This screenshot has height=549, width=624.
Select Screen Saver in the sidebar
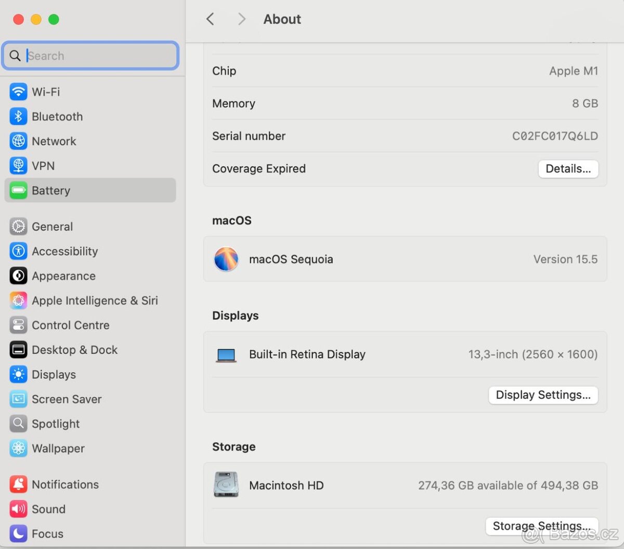click(x=67, y=399)
